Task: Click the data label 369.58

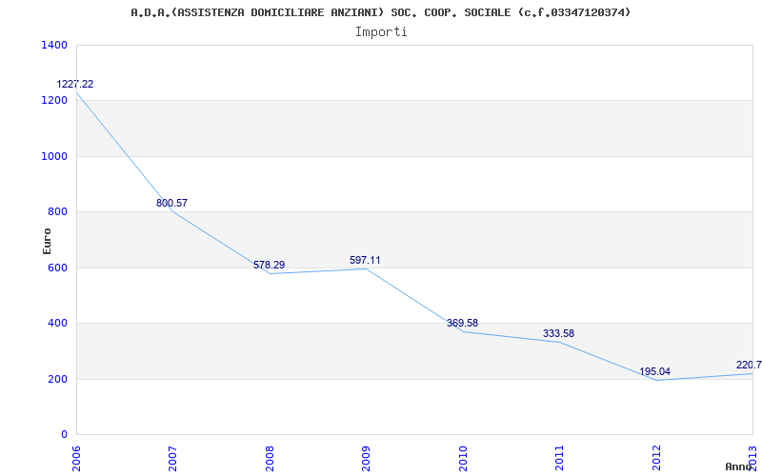Action: coord(462,323)
